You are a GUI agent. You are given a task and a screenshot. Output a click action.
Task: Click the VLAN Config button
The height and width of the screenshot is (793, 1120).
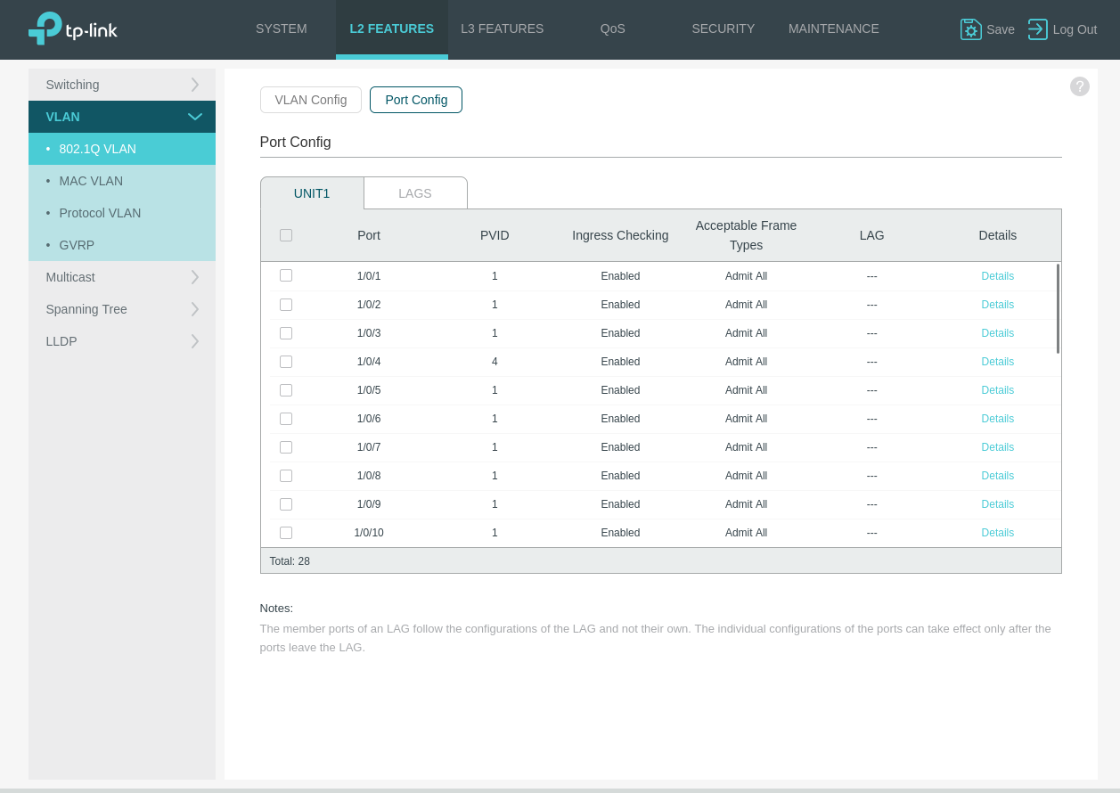[310, 100]
